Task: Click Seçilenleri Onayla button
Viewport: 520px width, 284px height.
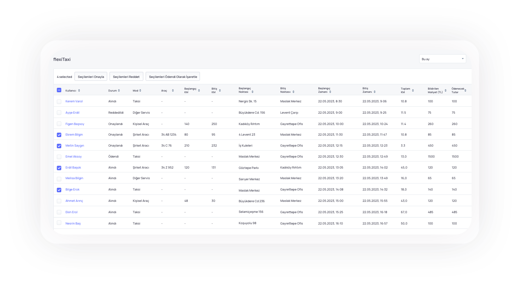Action: pyautogui.click(x=91, y=76)
